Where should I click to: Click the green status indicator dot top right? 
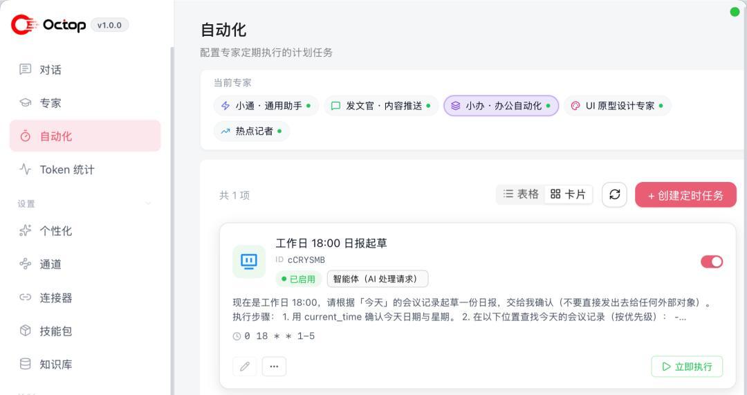[x=735, y=12]
